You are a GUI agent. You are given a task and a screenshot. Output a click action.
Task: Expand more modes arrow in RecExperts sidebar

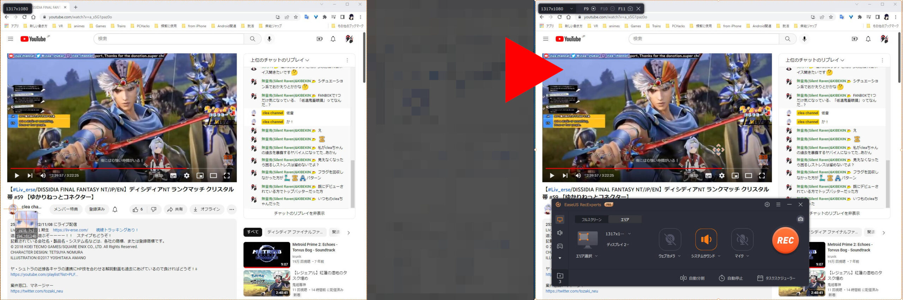[560, 258]
